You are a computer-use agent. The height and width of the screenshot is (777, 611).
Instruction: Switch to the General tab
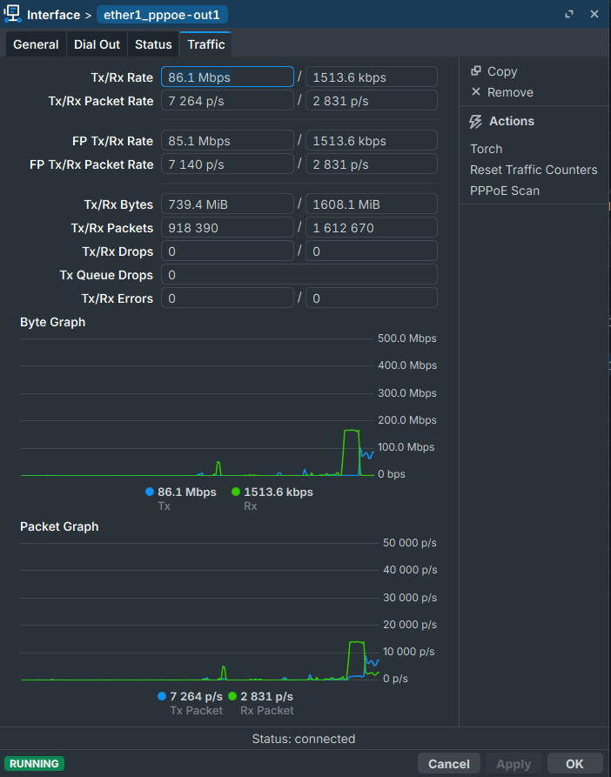(x=36, y=44)
